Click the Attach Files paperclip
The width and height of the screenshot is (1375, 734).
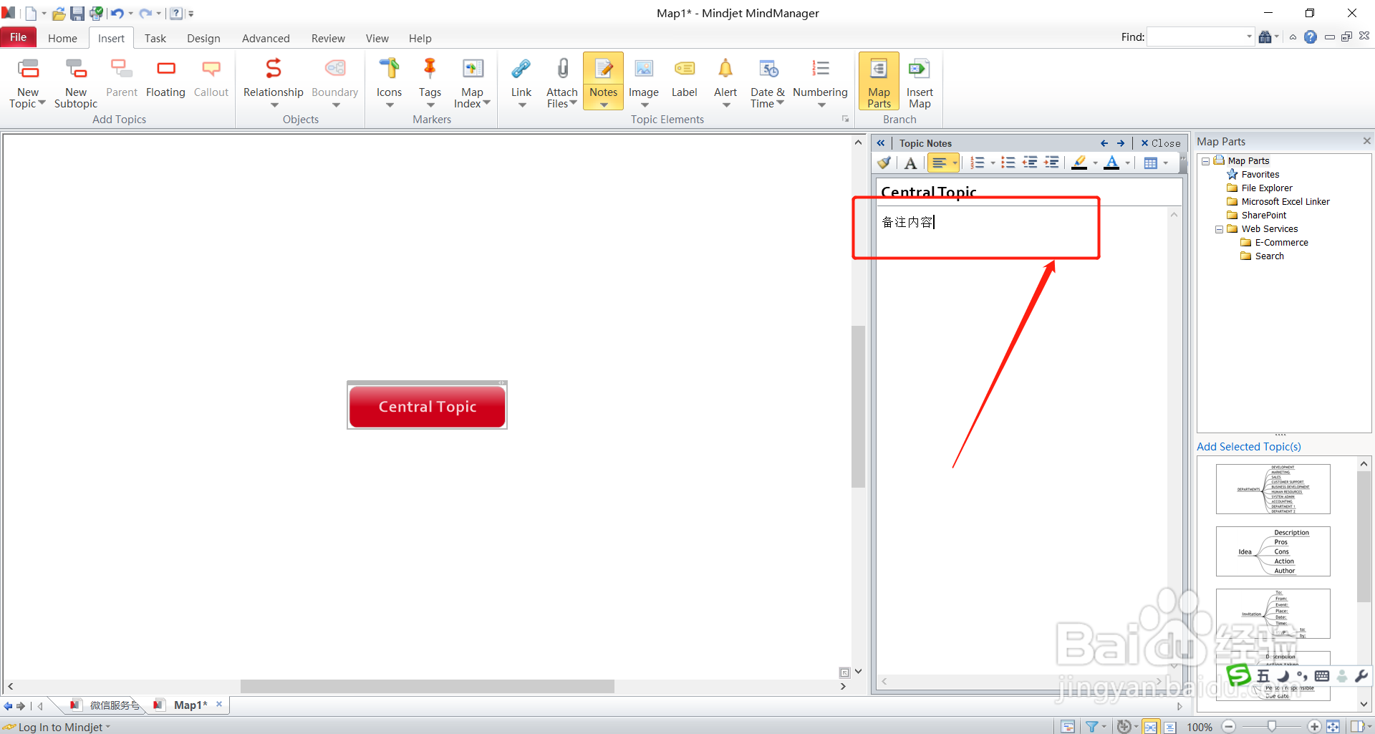[x=563, y=69]
